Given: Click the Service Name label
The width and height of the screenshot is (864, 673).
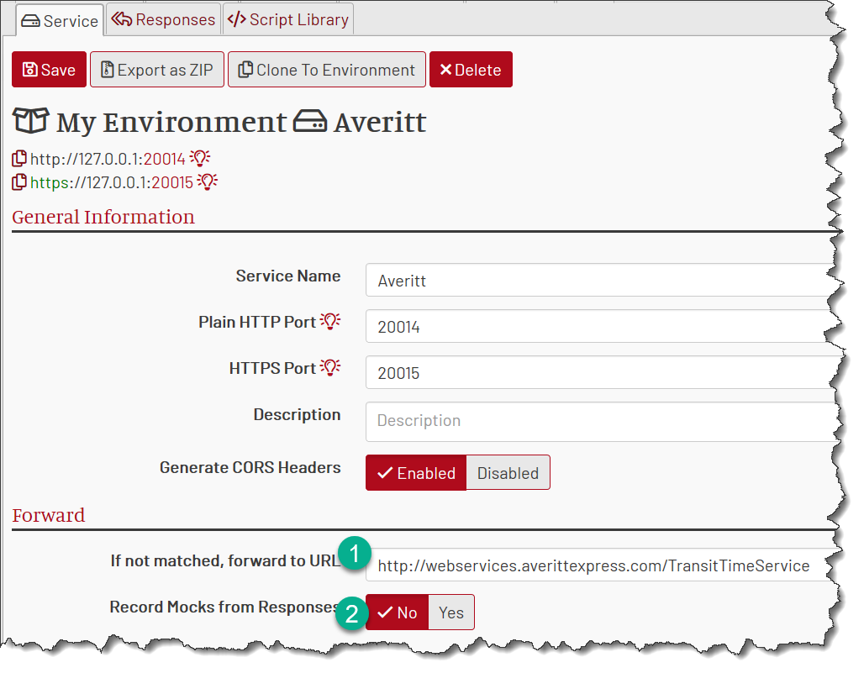Looking at the screenshot, I should 288,276.
